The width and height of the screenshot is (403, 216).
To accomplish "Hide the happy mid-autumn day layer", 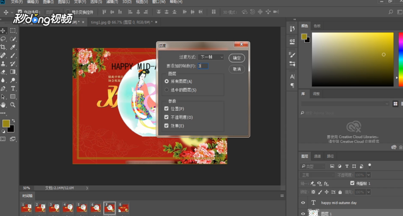I will tap(303, 203).
